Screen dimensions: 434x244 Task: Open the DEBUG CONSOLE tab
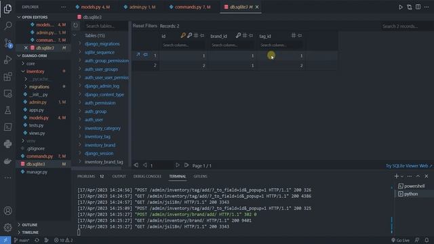coord(147,176)
